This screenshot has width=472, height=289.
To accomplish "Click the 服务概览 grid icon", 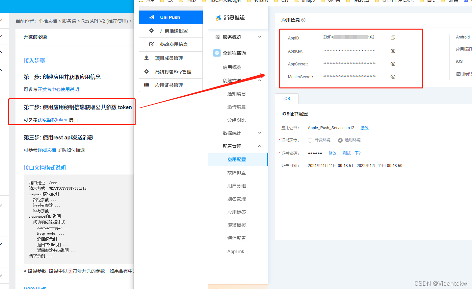I will 218,37.
